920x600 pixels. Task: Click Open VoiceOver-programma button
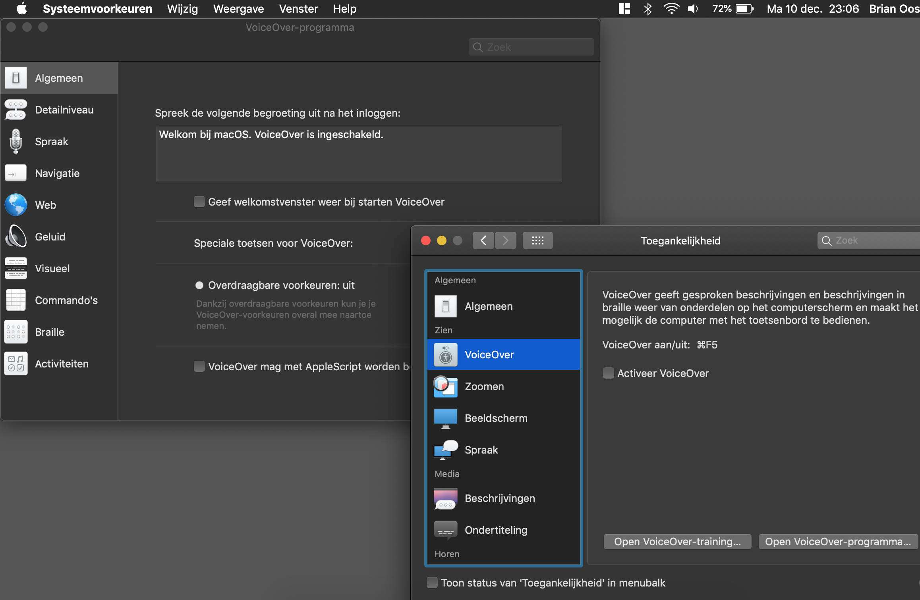point(838,542)
